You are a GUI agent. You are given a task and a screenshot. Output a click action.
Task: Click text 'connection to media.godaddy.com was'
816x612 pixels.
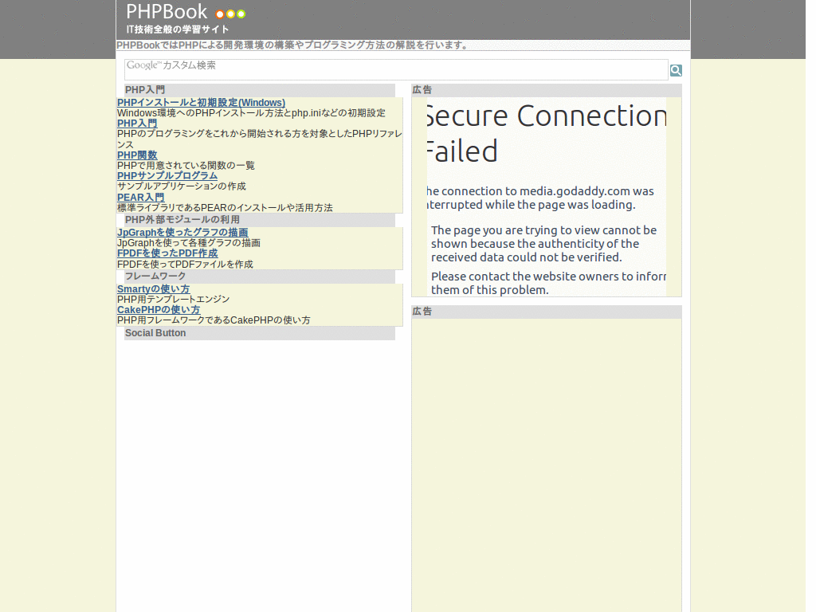(x=547, y=191)
